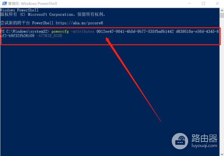This screenshot has height=156, width=224.
Task: Click the PS C:\Windows\system32> prompt
Action: tap(25, 32)
